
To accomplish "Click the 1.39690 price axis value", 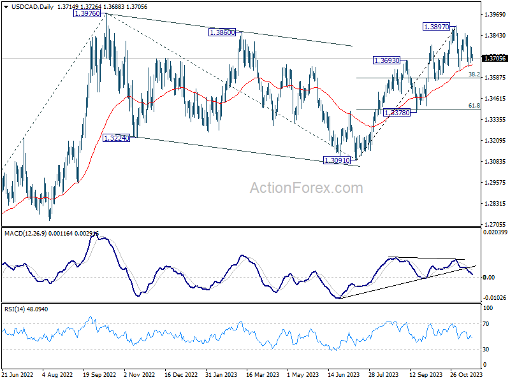I will pyautogui.click(x=495, y=14).
